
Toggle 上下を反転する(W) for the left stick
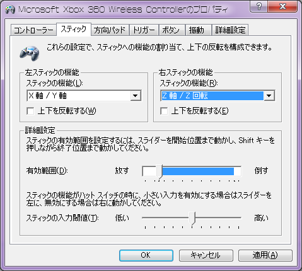point(30,111)
